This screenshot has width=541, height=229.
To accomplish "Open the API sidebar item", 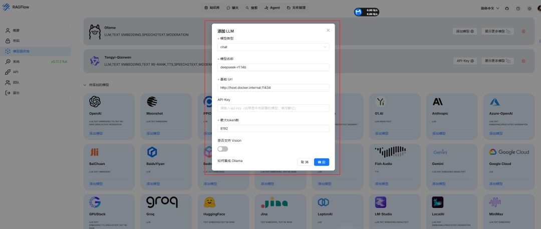I will coord(36,72).
